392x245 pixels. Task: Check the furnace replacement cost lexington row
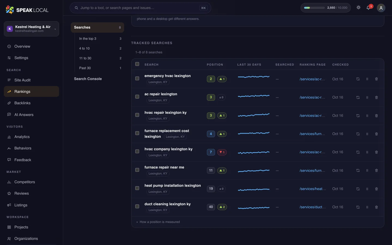pos(137,133)
